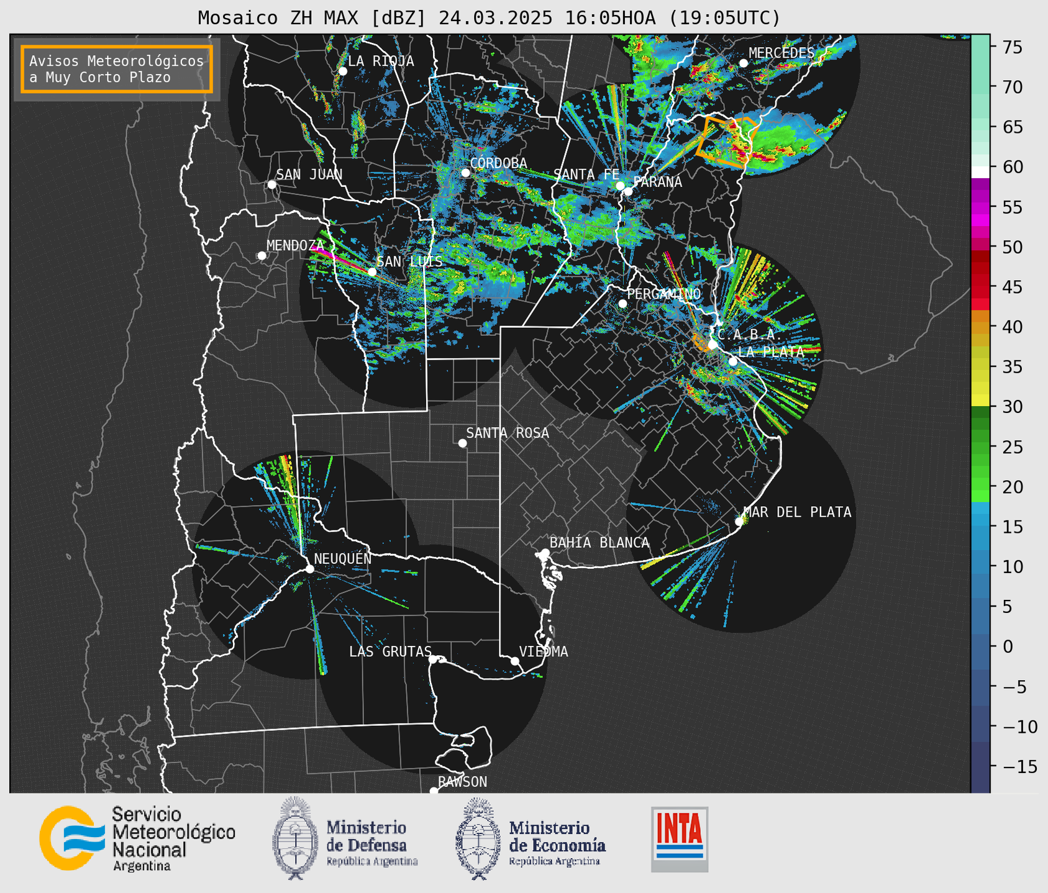Screen dimensions: 1048x893
Task: Select the NEUQUÉN city marker
Action: point(309,569)
